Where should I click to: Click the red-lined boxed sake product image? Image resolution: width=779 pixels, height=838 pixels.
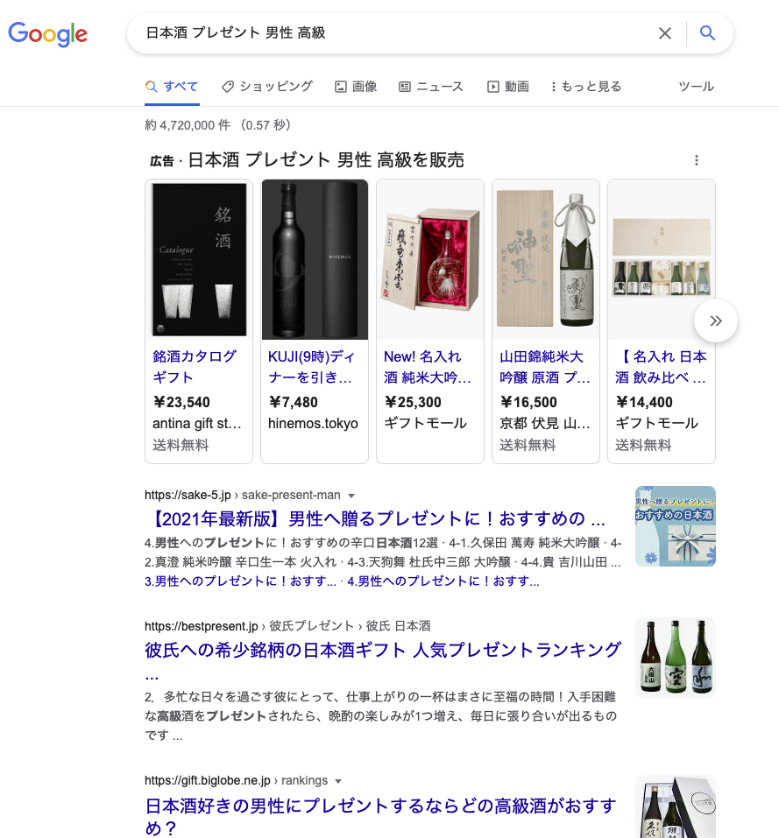(430, 260)
